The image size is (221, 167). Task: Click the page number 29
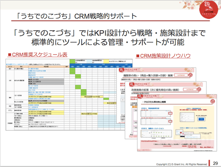216,163
